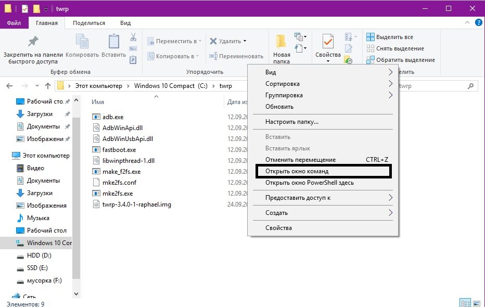This screenshot has height=307, width=485.
Task: Click the Properties checkmark icon
Action: 328,41
